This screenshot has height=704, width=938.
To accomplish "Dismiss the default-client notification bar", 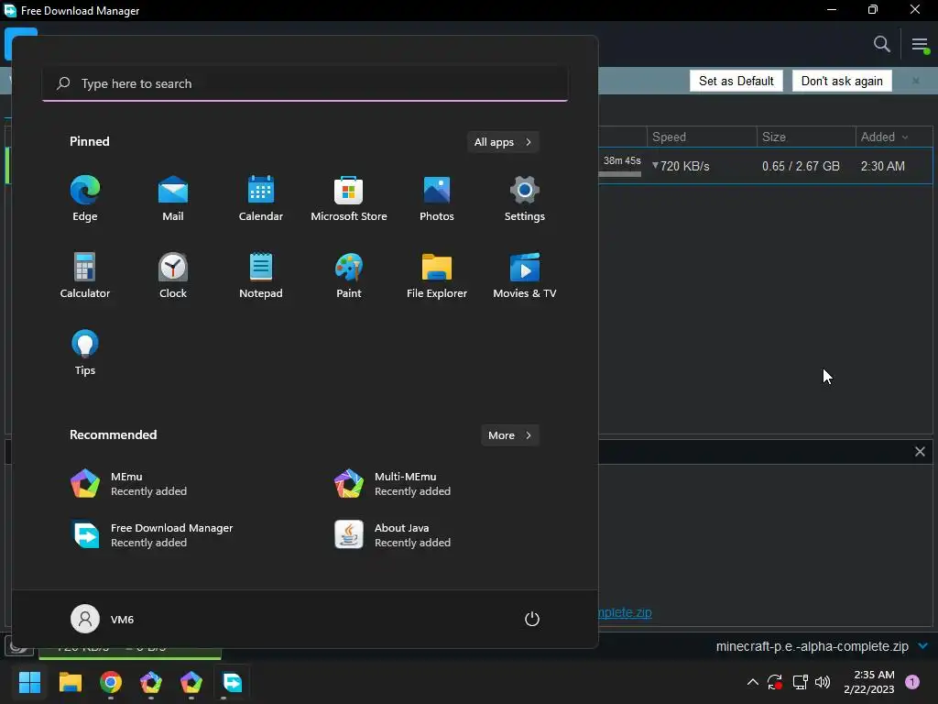I will (916, 81).
